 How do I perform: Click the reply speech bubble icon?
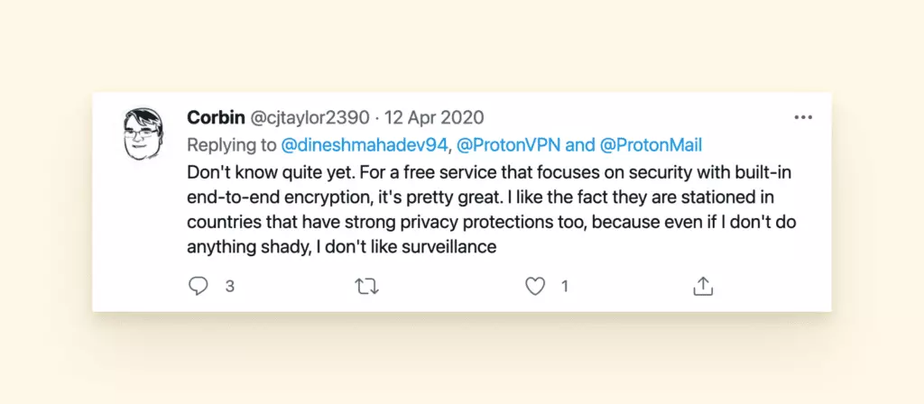point(198,286)
